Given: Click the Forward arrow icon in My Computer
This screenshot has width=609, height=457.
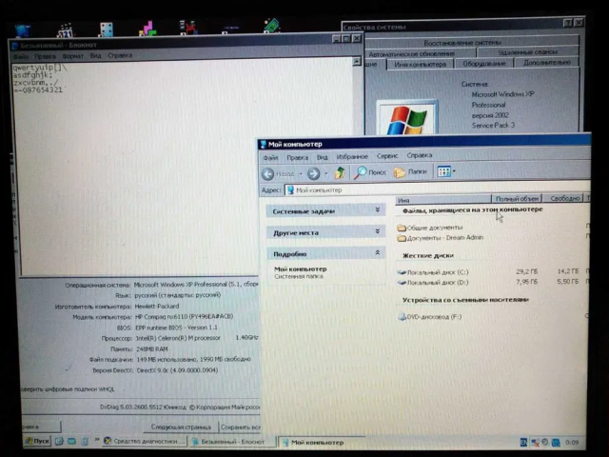Looking at the screenshot, I should pyautogui.click(x=313, y=173).
